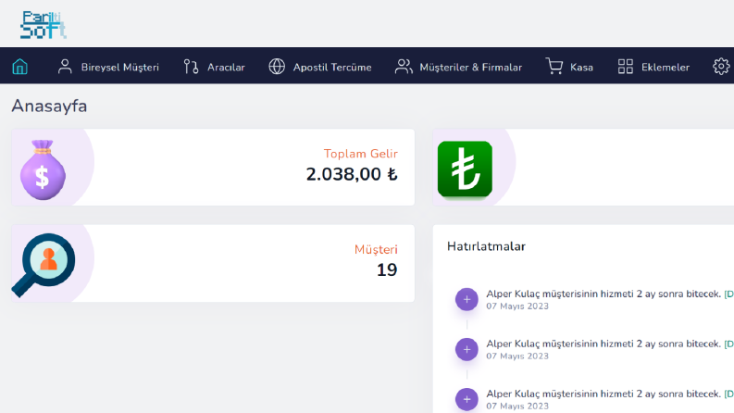Viewport: 734px width, 413px height.
Task: Click second reminder text about Alper Kulaç
Action: click(x=603, y=344)
